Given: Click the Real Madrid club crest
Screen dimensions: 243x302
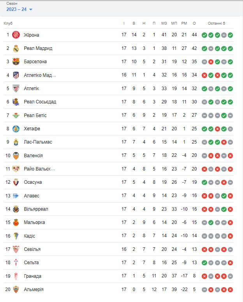Looking at the screenshot, I should pyautogui.click(x=16, y=48).
